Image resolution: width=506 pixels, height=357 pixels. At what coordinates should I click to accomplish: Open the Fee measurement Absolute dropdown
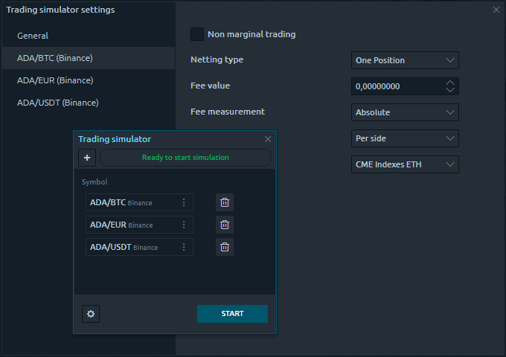coord(405,112)
